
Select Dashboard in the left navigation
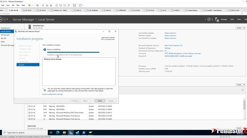pos(5,28)
